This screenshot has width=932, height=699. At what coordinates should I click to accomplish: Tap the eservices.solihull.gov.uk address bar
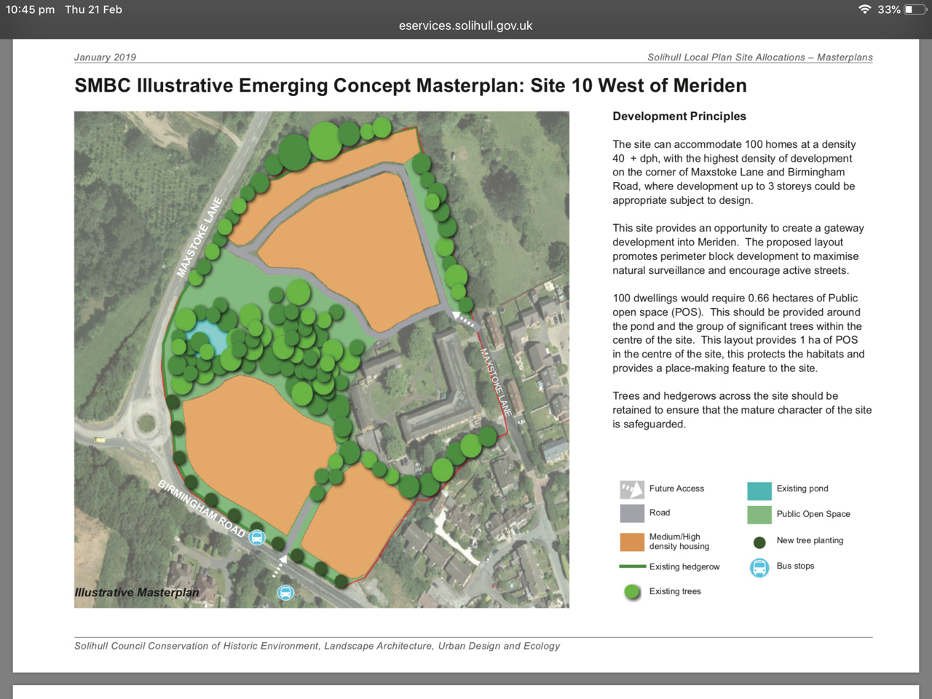coord(465,25)
